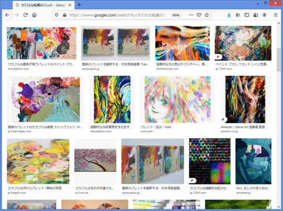Open the pastel anime girl painting
Screen dimensions: 283x211
pyautogui.click(x=178, y=99)
